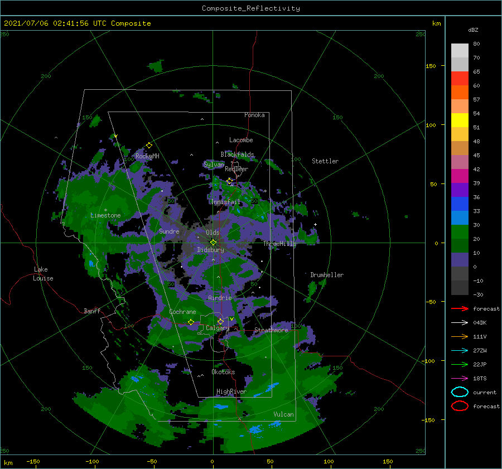Click the Cochrane town label

point(182,312)
